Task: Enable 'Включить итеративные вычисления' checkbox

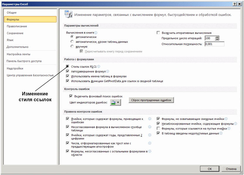Action: click(x=158, y=33)
